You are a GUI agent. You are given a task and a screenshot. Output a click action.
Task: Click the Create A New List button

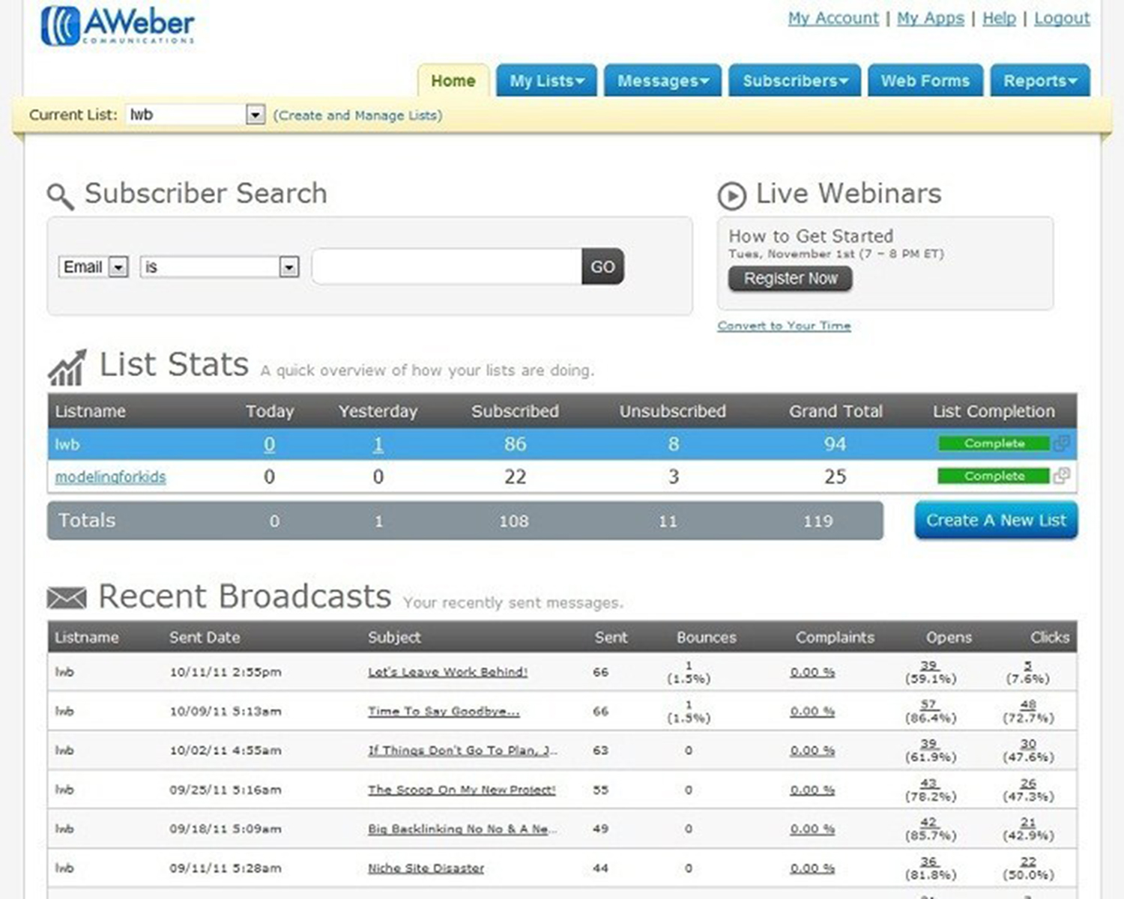[x=996, y=521]
